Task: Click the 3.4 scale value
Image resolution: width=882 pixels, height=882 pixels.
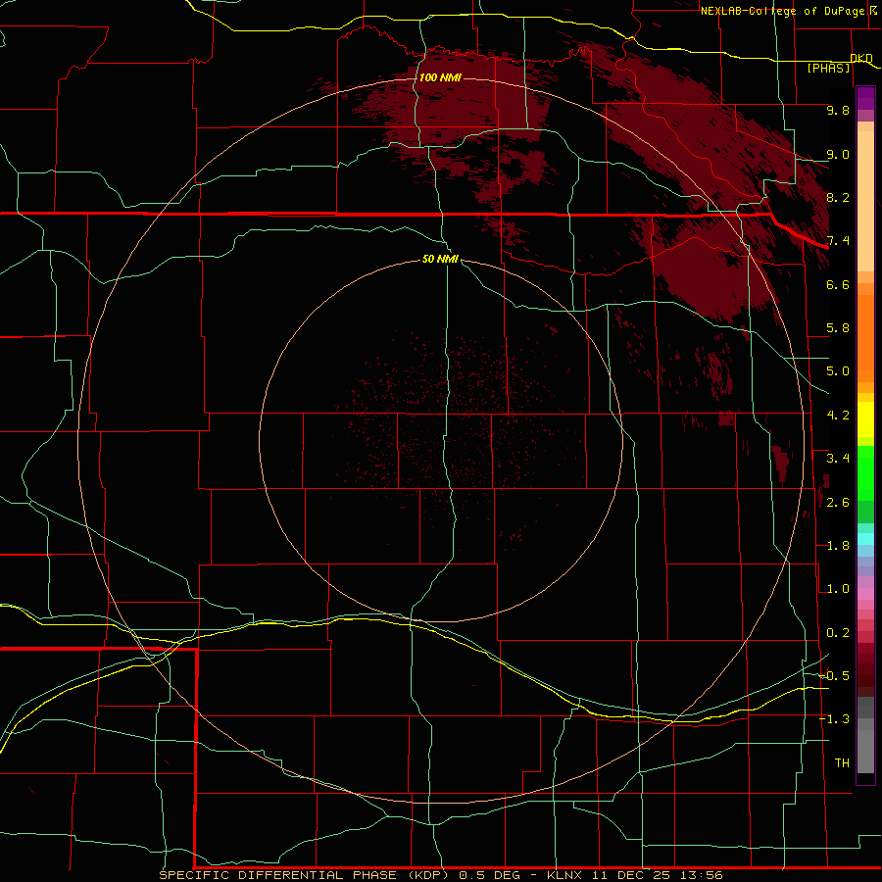Action: tap(838, 459)
